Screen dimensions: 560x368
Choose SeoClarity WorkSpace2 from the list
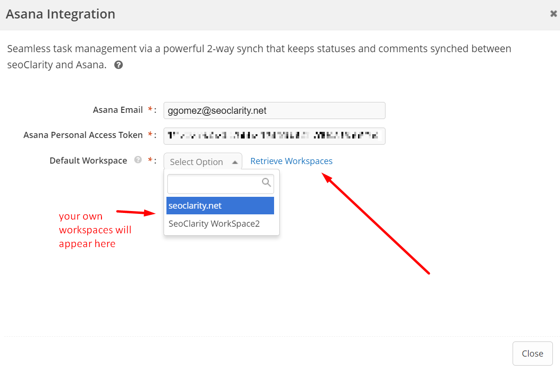pos(214,224)
